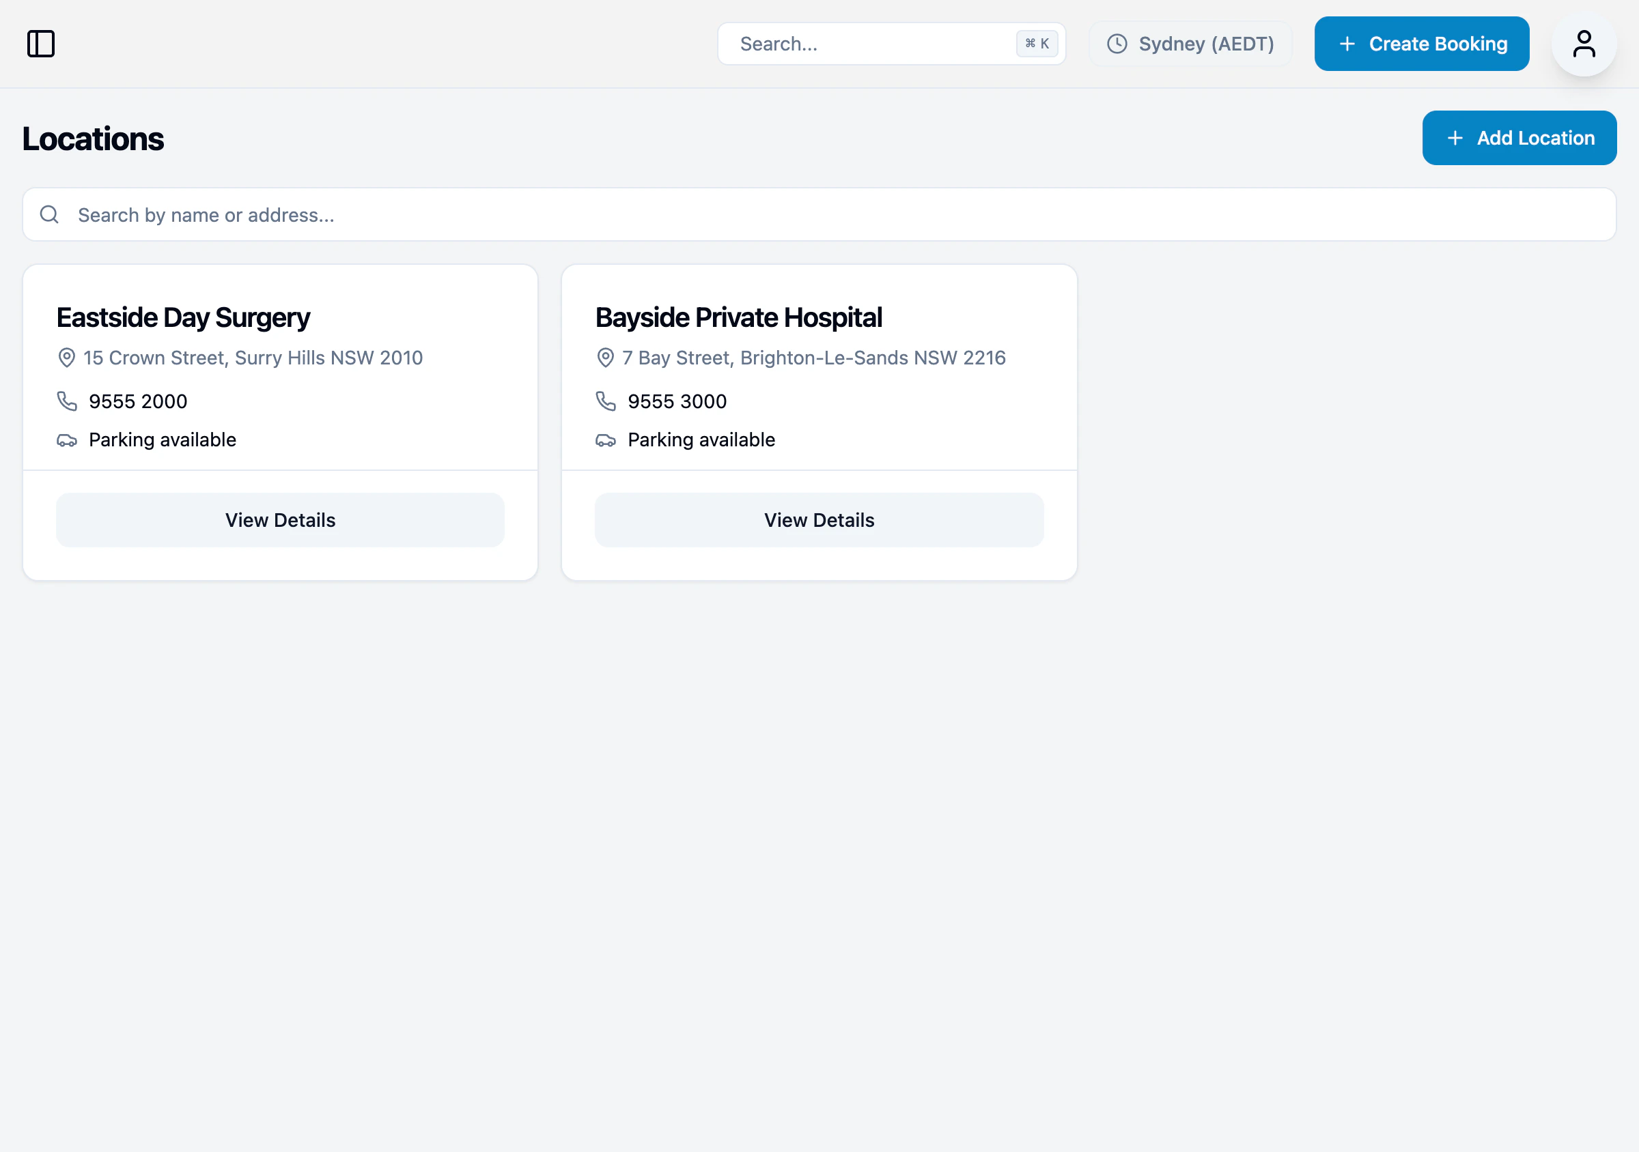
Task: Click the car icon on Eastside card
Action: pyautogui.click(x=66, y=440)
